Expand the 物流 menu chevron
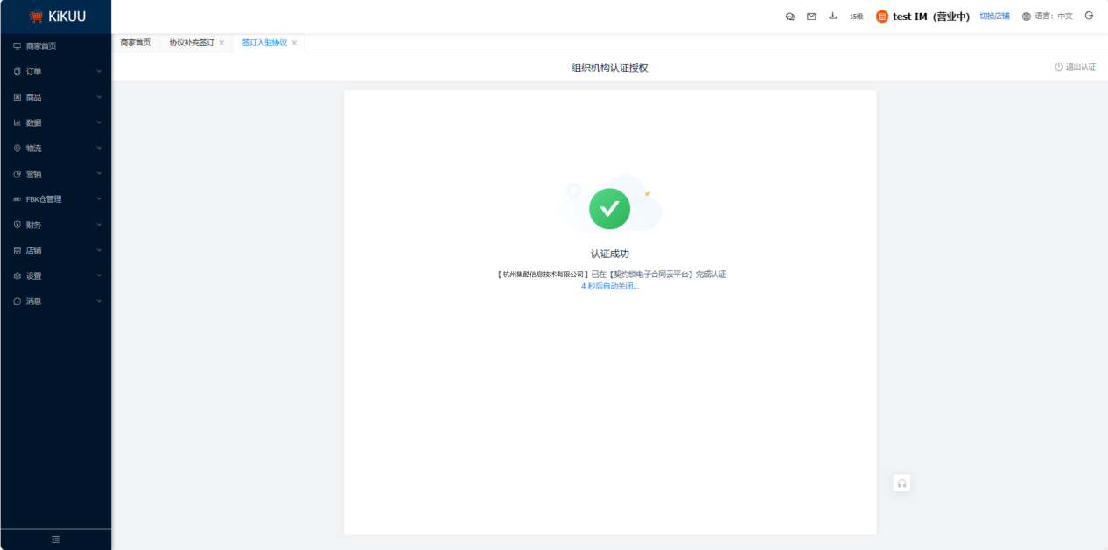 click(99, 148)
